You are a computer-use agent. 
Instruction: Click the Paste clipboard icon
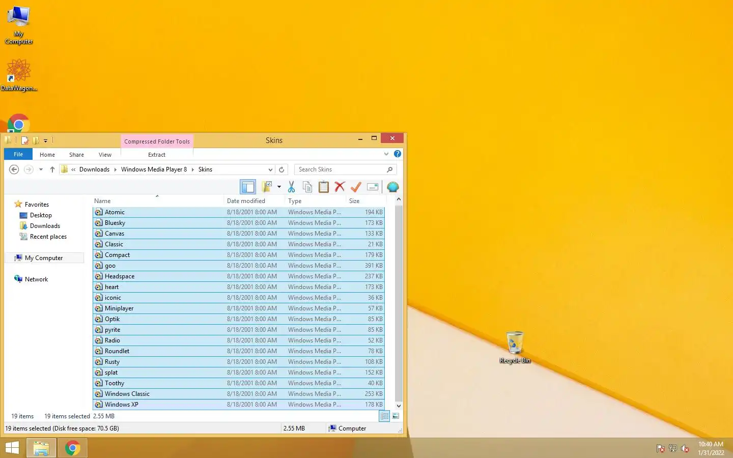[x=324, y=187]
